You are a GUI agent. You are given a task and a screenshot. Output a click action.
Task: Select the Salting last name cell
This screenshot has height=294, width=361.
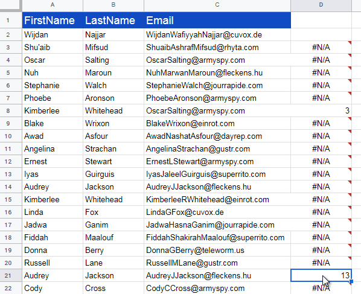pyautogui.click(x=113, y=60)
